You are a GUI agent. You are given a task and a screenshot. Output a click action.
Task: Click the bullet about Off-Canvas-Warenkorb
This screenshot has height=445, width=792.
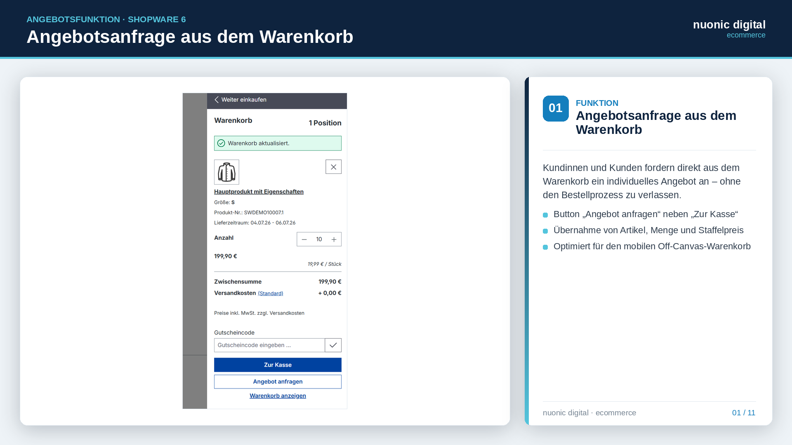tap(652, 246)
